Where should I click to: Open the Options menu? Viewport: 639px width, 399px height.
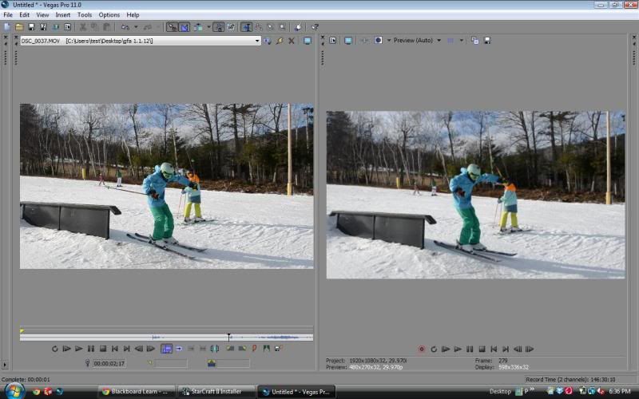[109, 14]
